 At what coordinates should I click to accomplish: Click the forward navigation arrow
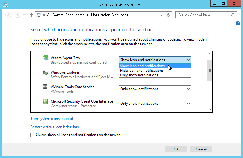17,15
